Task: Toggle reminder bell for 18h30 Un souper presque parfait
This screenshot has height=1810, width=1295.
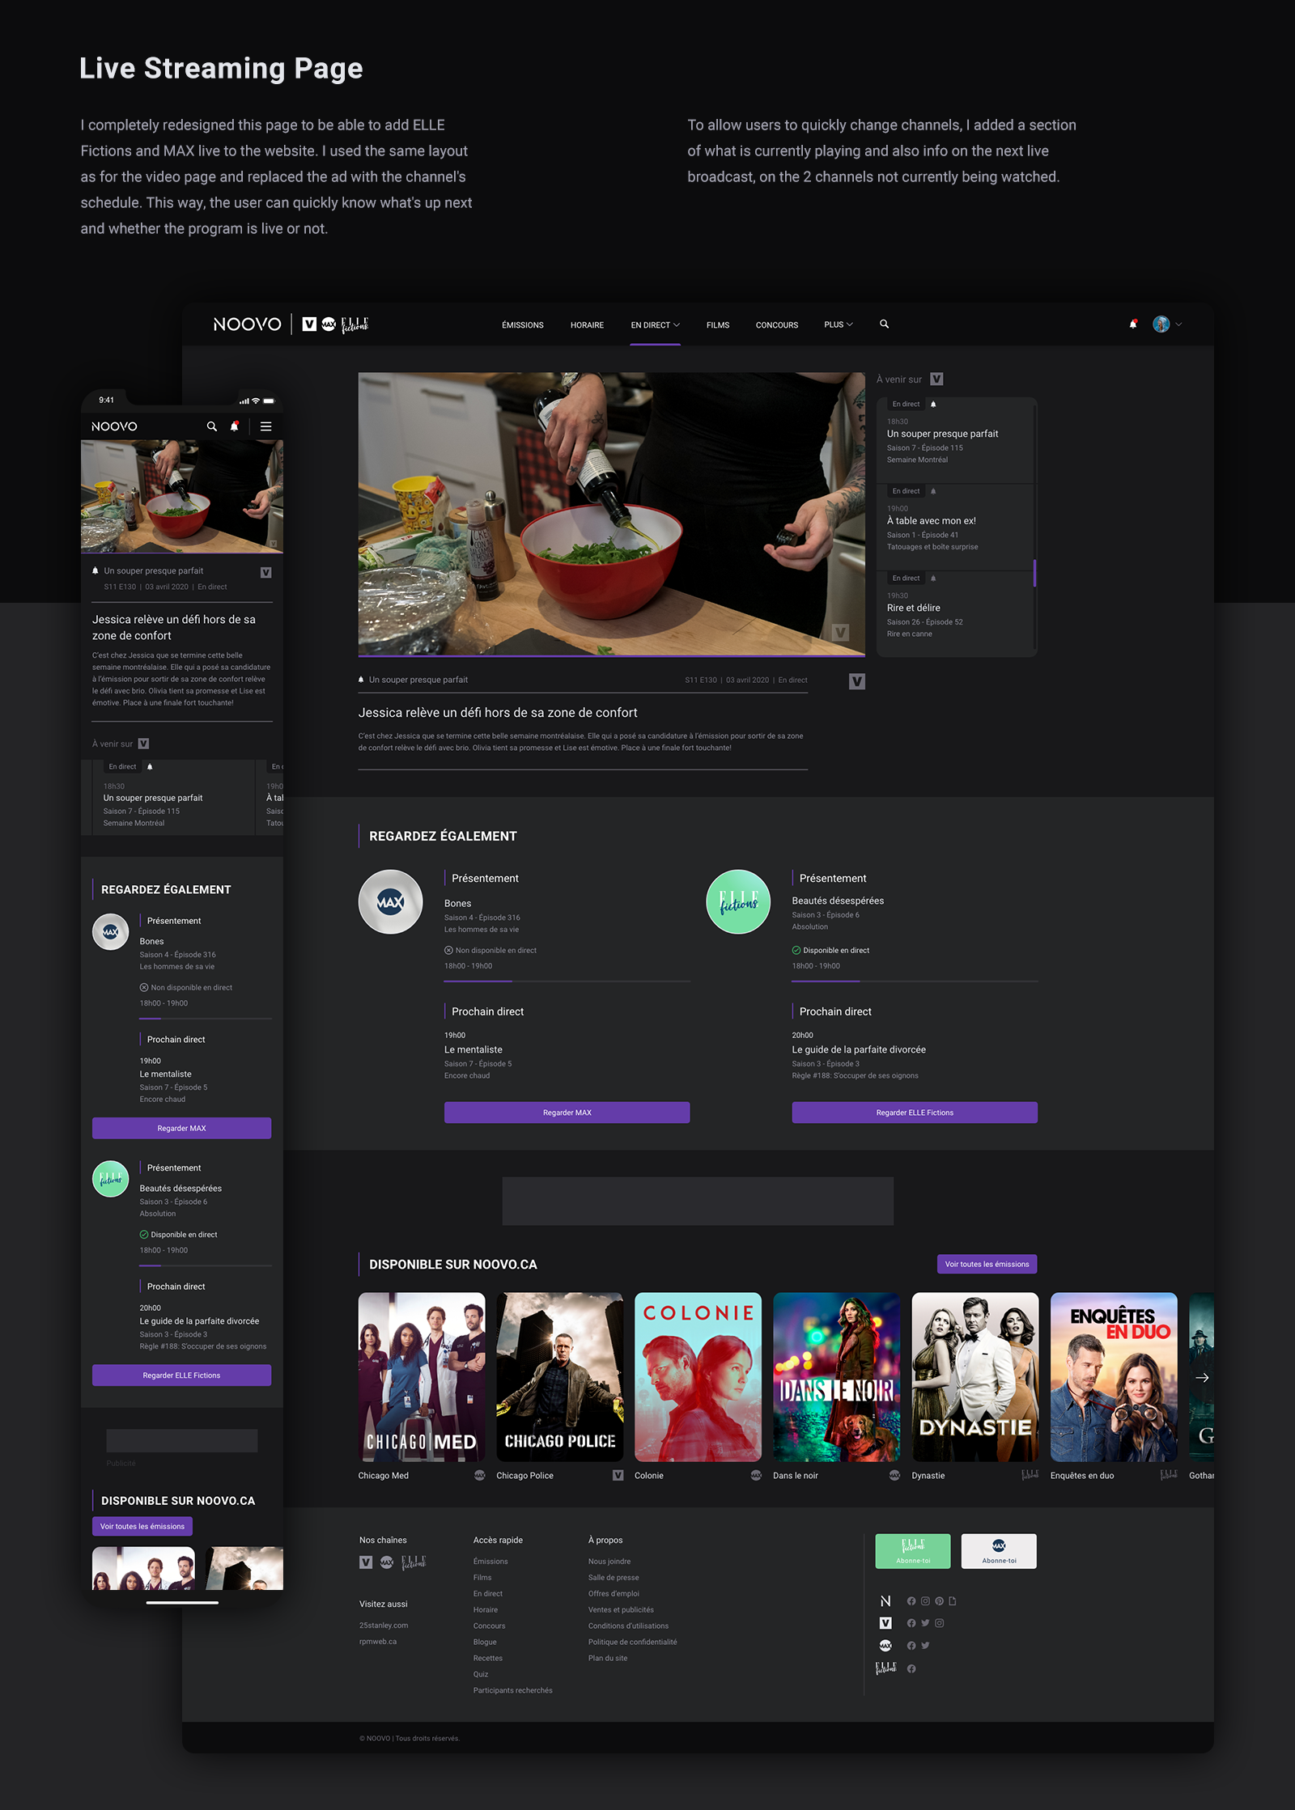Action: pos(933,404)
